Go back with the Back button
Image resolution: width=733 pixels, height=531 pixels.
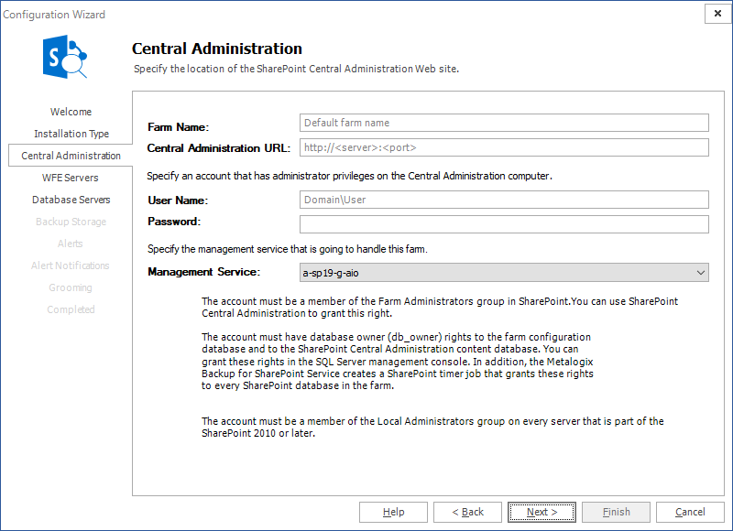[x=467, y=512]
